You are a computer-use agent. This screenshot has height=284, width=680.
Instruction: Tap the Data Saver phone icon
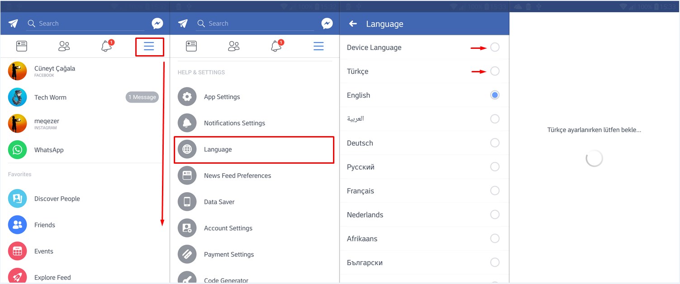point(187,202)
